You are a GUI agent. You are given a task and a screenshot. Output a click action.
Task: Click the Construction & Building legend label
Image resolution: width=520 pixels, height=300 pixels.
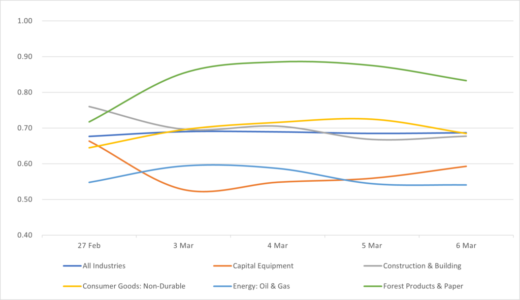(x=422, y=265)
